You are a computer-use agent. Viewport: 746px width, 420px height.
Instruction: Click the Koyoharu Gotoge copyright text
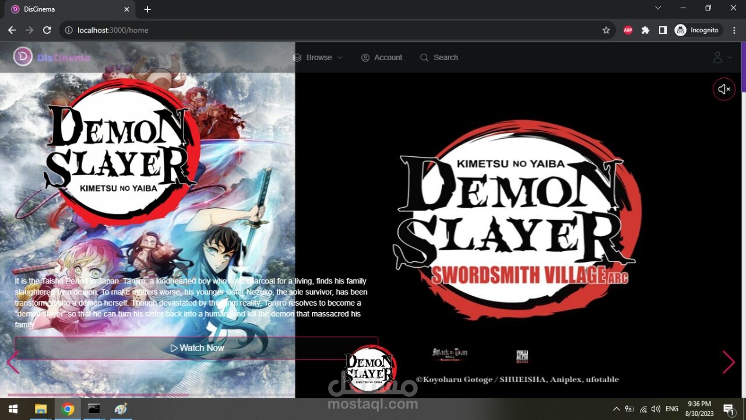[517, 380]
